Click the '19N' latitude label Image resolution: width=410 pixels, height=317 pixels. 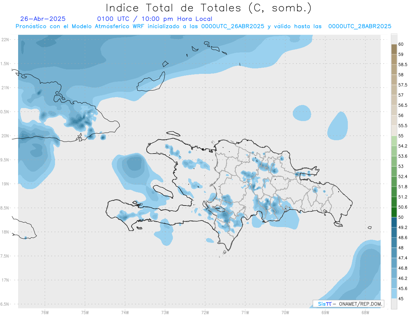pos(6,184)
